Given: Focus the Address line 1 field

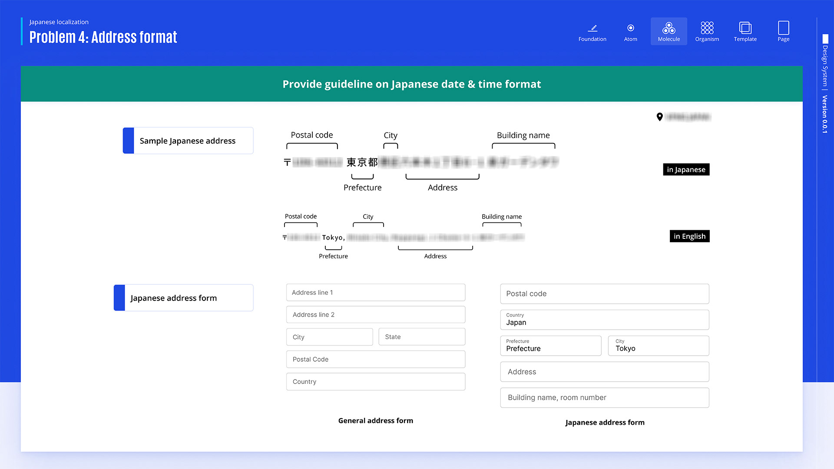Looking at the screenshot, I should click(x=376, y=293).
